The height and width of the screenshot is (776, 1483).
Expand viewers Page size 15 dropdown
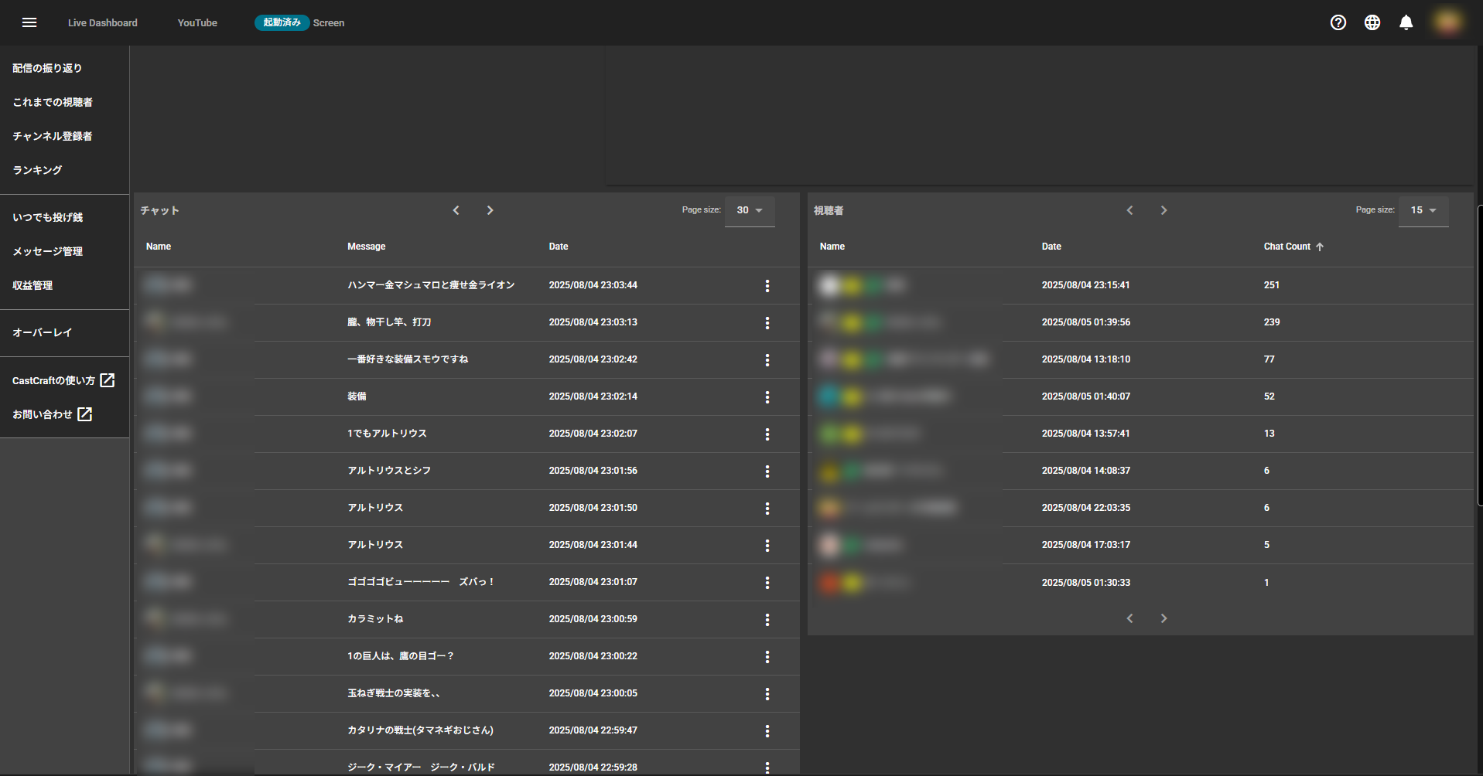coord(1423,210)
